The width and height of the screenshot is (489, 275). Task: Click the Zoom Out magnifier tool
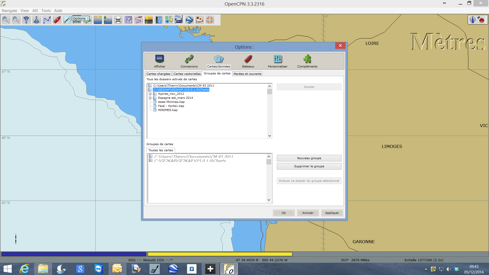point(16,20)
